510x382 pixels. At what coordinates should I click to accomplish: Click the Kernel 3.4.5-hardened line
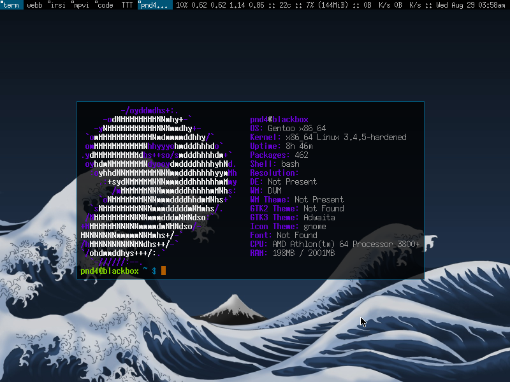click(328, 137)
